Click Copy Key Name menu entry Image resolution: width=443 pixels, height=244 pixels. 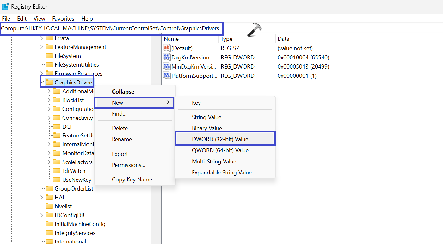click(132, 179)
